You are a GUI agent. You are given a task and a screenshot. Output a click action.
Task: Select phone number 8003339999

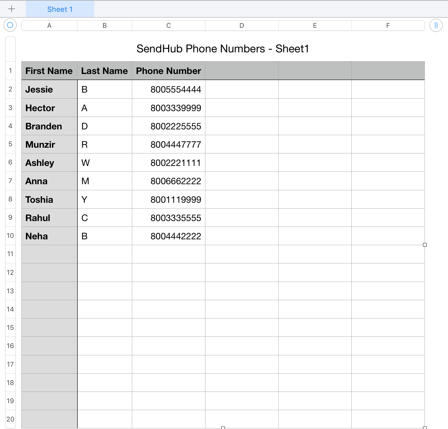coord(169,108)
